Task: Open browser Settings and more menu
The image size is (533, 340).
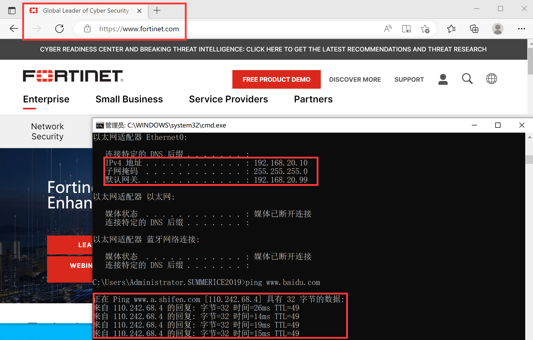Action: tap(521, 29)
